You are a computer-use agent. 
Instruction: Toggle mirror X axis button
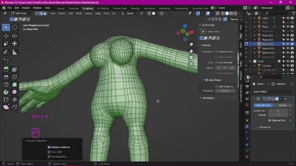218,68
